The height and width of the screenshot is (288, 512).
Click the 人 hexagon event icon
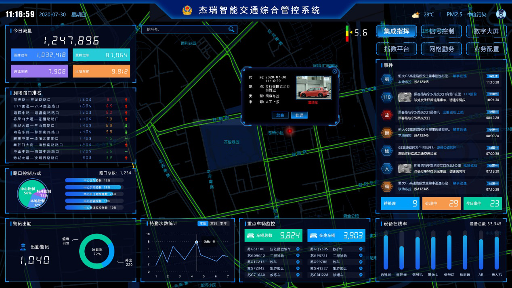click(387, 168)
